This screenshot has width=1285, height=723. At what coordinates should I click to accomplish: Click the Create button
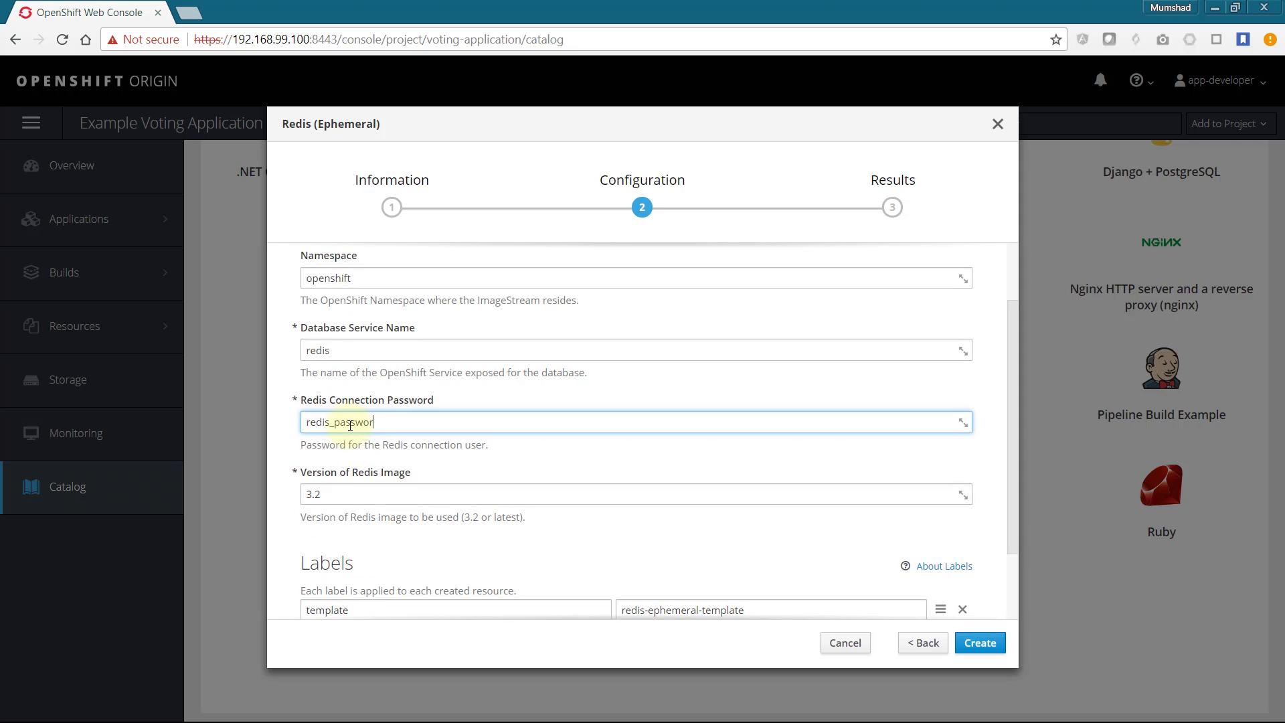click(x=980, y=643)
